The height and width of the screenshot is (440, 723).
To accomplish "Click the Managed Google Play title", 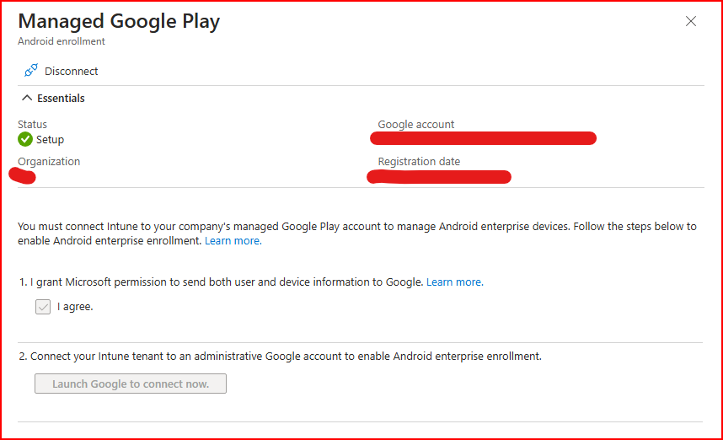I will coord(119,21).
